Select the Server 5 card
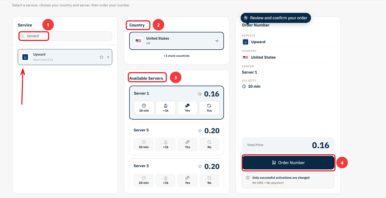Viewport: 386px width, 198px height. tap(176, 139)
